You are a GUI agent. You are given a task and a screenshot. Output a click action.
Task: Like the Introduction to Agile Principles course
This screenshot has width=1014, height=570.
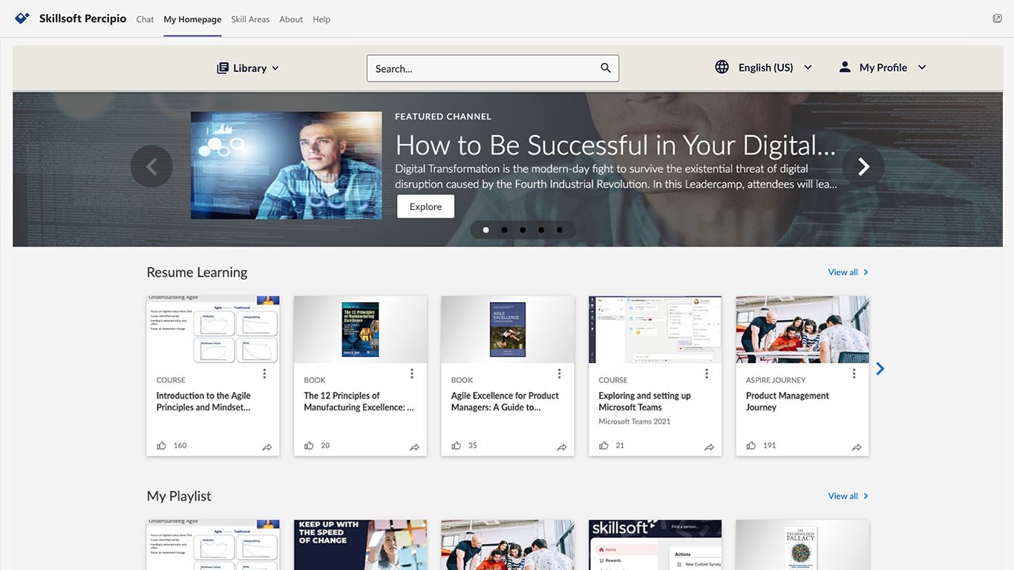coord(162,445)
